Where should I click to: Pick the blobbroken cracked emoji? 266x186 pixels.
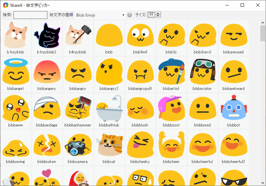(x=47, y=147)
